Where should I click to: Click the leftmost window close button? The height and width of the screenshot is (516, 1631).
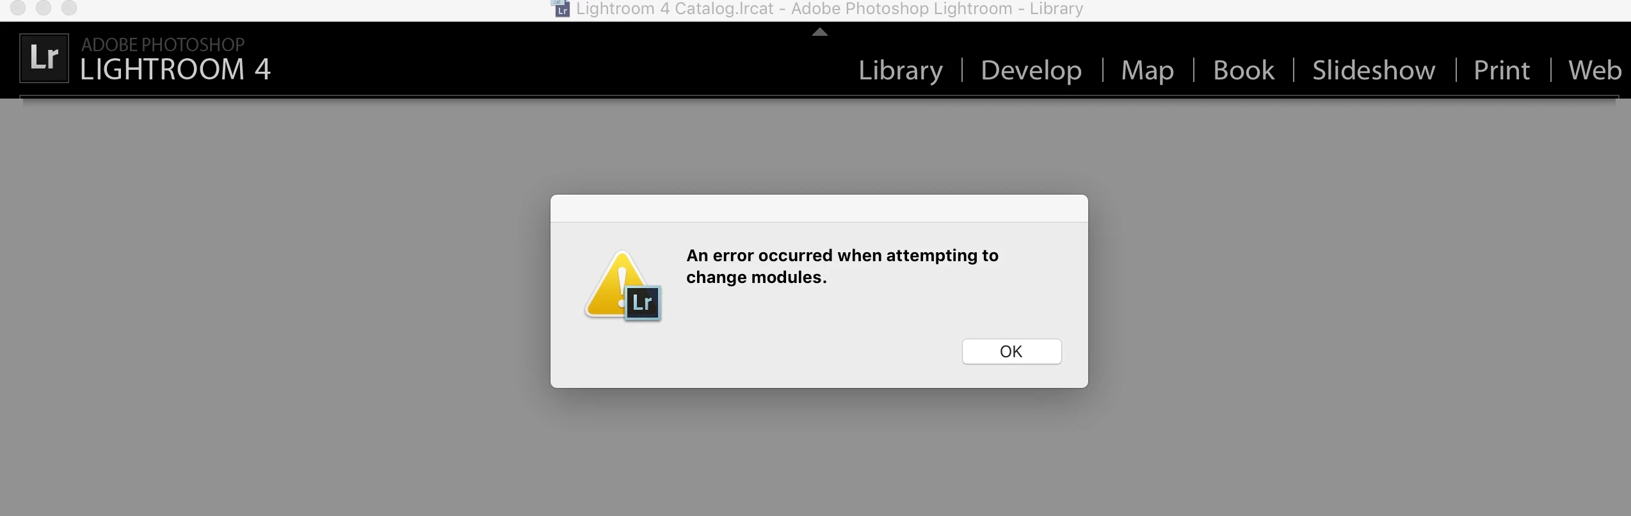click(x=18, y=8)
